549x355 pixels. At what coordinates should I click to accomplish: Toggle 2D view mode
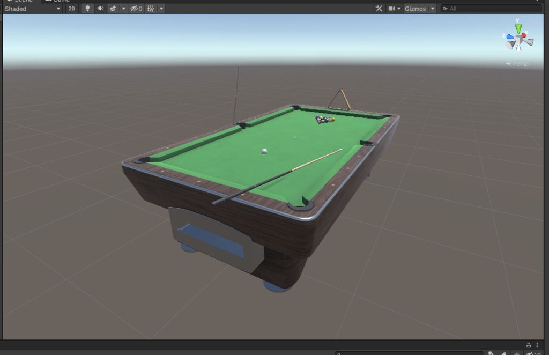tap(71, 8)
